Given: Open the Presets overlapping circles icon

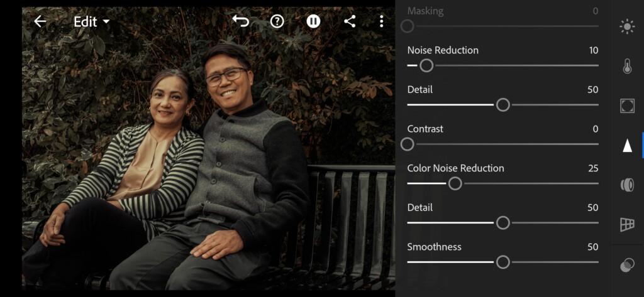Looking at the screenshot, I should point(627,265).
